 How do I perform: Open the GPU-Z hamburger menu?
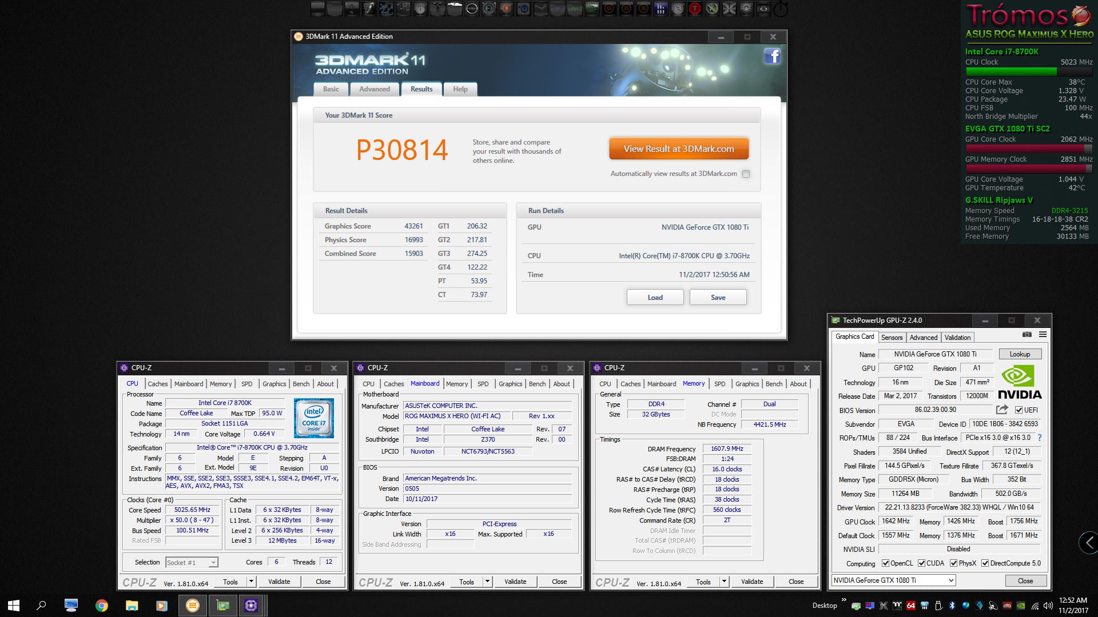coord(1043,334)
